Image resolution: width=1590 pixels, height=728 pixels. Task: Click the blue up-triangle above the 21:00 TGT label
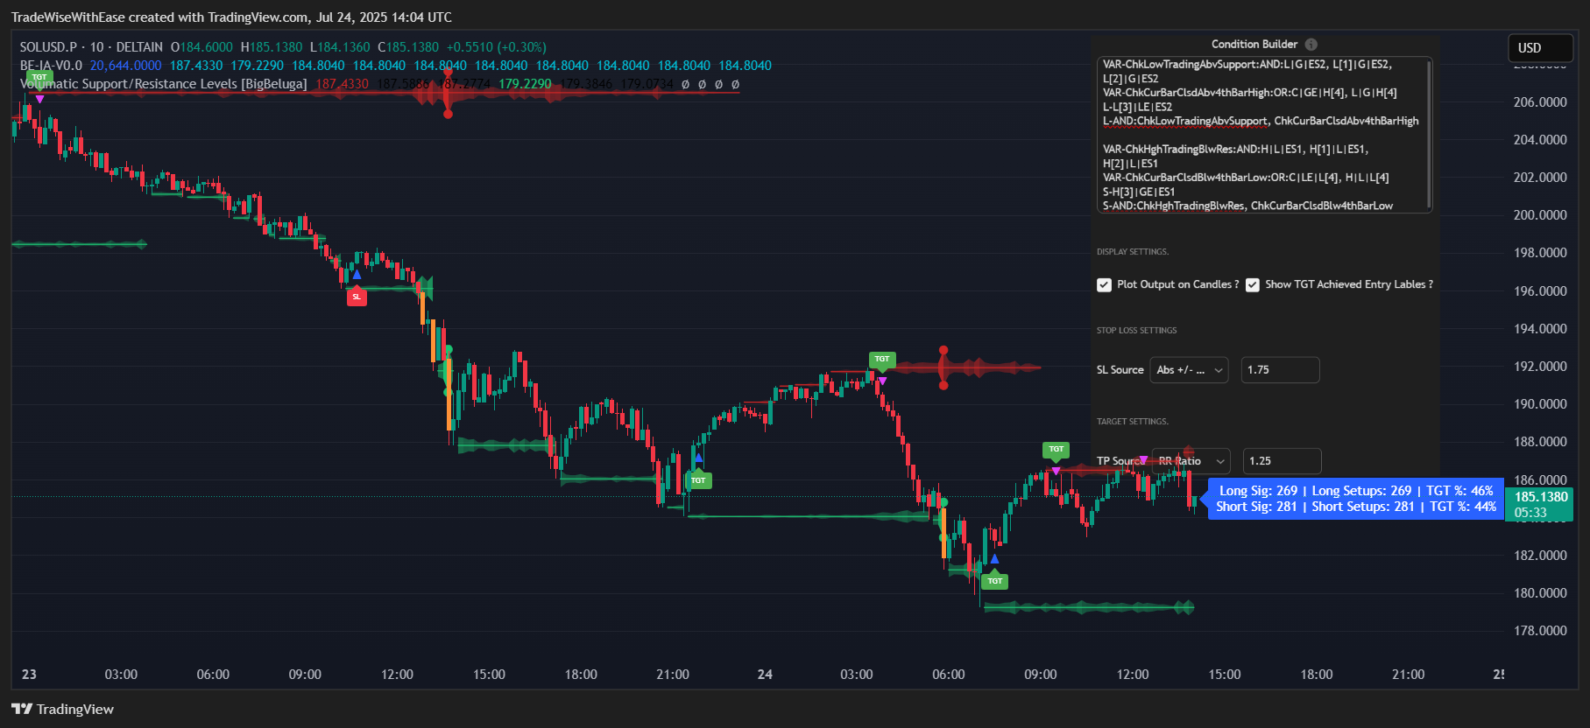[698, 458]
